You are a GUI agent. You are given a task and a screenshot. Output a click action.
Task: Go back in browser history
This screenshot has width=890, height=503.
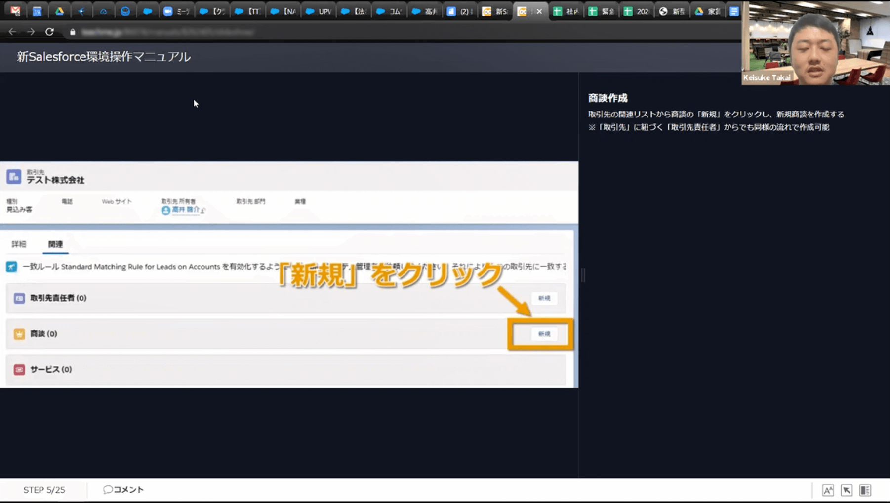coord(12,32)
